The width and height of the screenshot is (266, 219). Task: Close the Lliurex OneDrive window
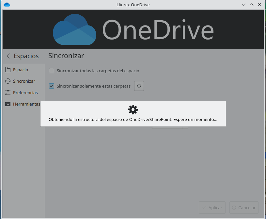click(x=259, y=5)
